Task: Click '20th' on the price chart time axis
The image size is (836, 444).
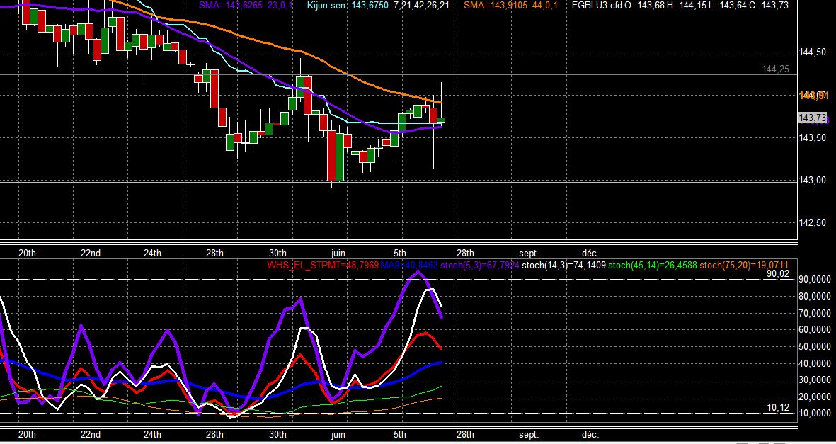Action: coord(27,253)
